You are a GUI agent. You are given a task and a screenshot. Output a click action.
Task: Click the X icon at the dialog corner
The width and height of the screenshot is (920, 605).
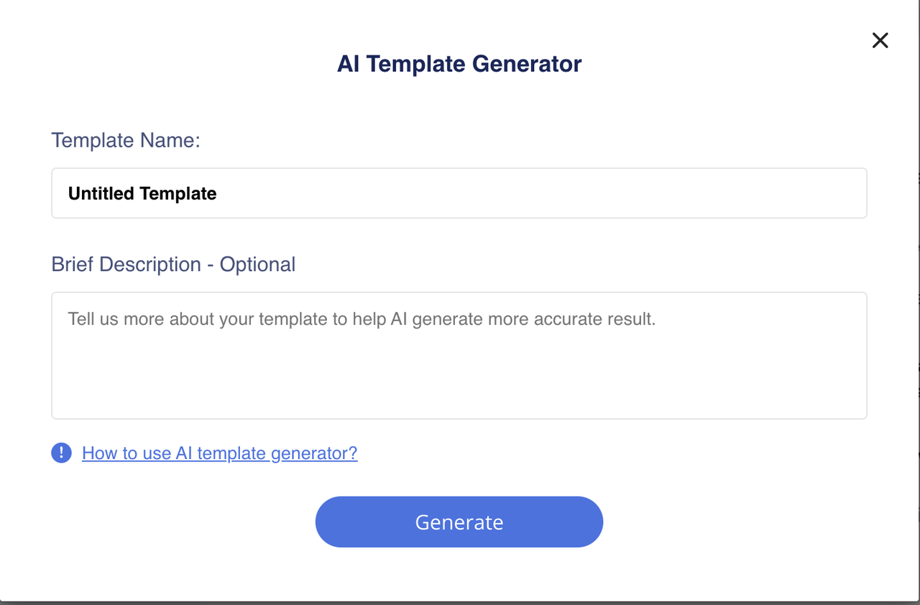880,40
